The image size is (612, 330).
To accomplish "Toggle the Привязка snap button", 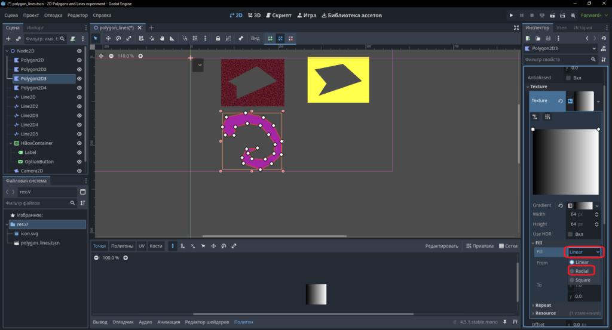I will click(x=480, y=246).
